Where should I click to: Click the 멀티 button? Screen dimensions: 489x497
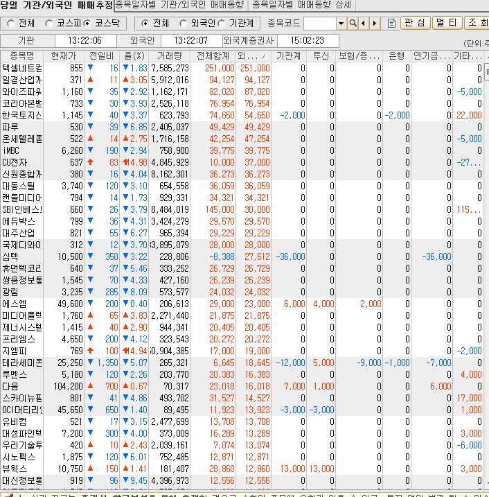[447, 23]
